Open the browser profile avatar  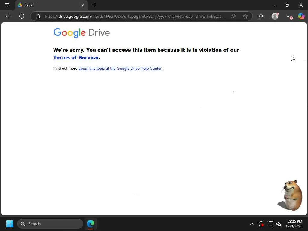[x=275, y=16]
